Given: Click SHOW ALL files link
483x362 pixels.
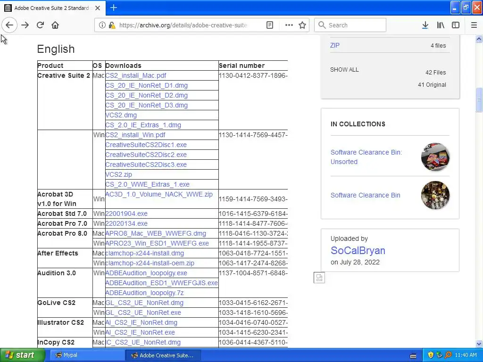Looking at the screenshot, I should tap(344, 70).
